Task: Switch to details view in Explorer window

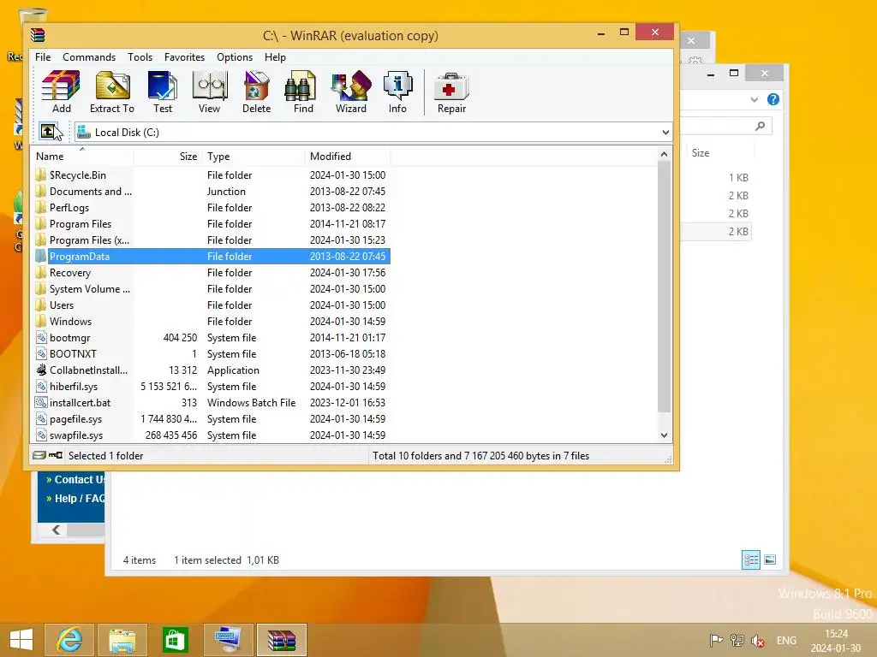Action: [750, 559]
